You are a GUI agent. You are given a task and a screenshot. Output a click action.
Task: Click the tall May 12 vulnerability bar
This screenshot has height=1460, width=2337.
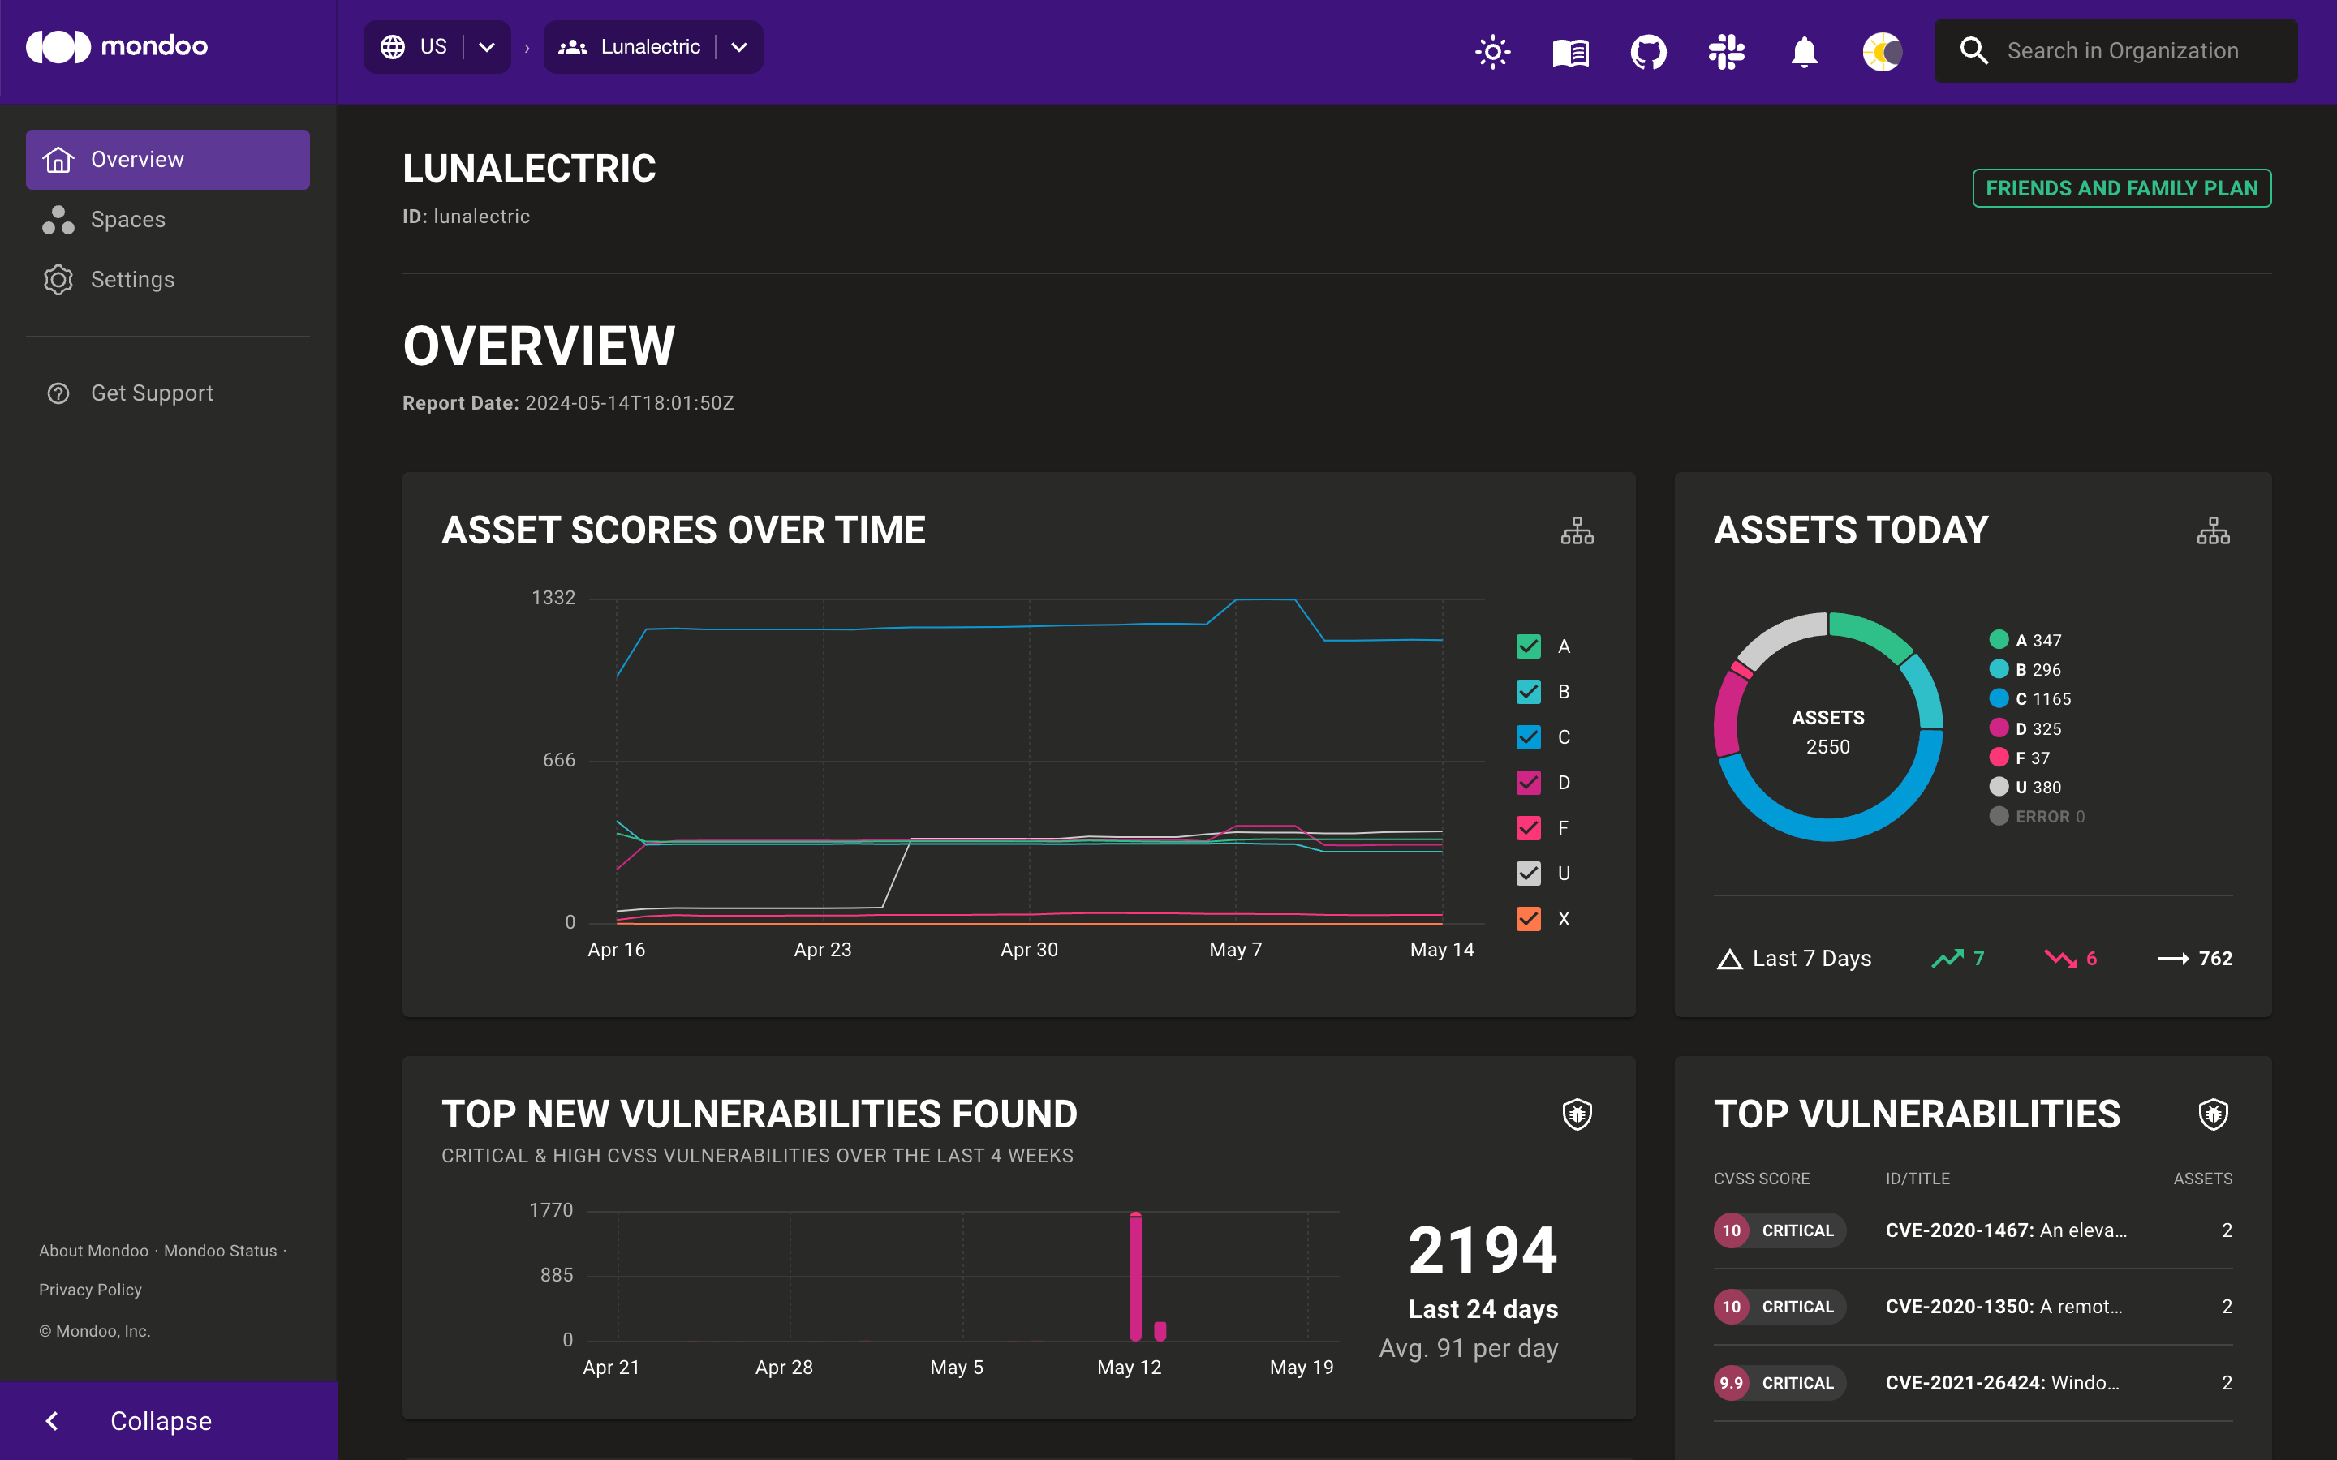pyautogui.click(x=1136, y=1277)
